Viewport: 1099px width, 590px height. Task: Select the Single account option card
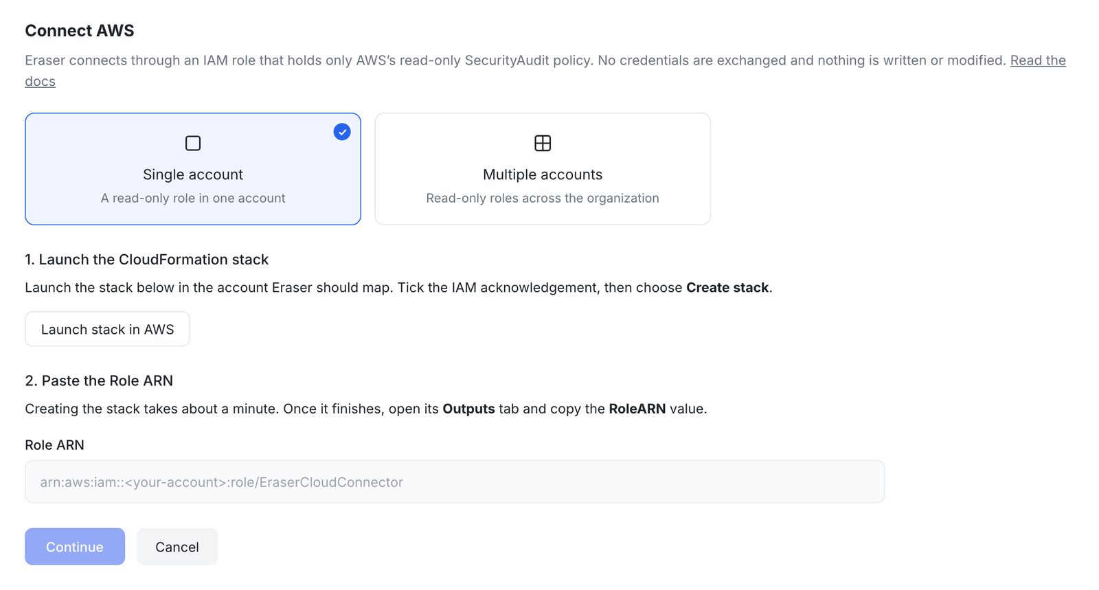(193, 169)
